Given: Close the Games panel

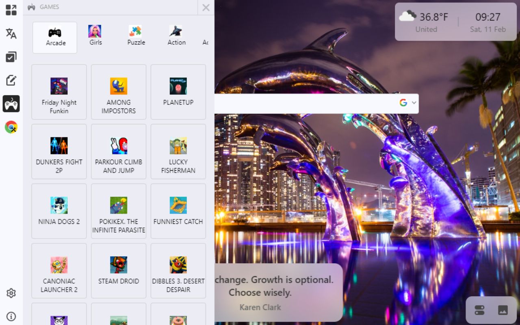Looking at the screenshot, I should pyautogui.click(x=206, y=7).
